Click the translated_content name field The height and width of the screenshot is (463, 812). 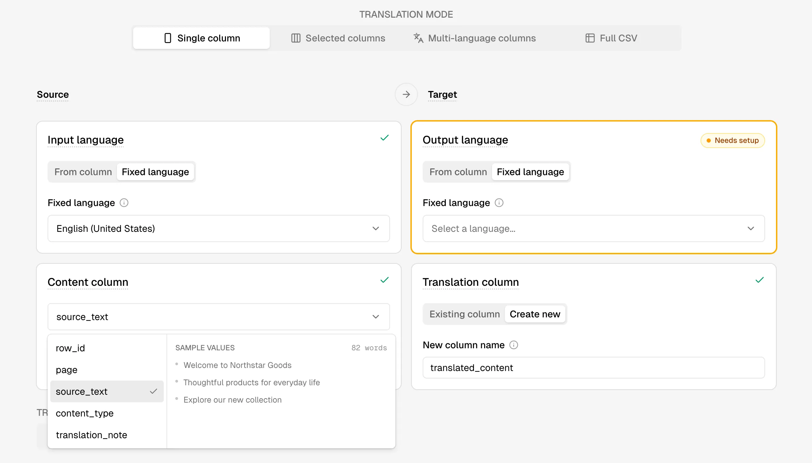(x=594, y=368)
